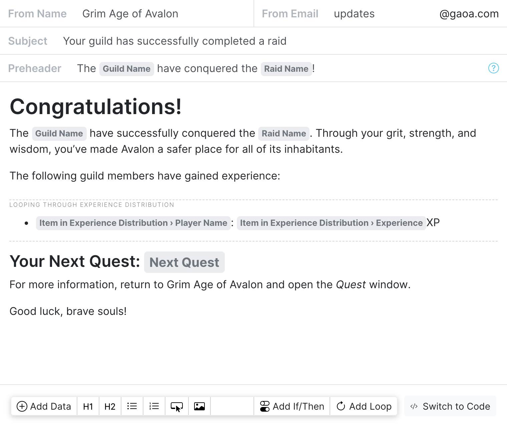Insert an image into the email body

point(199,406)
